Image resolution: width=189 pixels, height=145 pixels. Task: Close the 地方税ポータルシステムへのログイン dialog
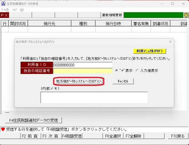tap(170, 42)
